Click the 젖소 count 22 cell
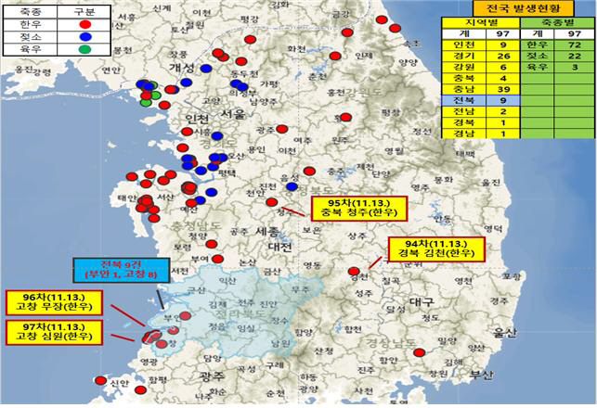This screenshot has height=408, width=597. click(x=574, y=56)
